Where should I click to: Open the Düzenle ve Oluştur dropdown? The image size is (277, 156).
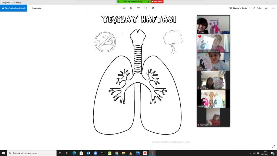click(x=240, y=8)
